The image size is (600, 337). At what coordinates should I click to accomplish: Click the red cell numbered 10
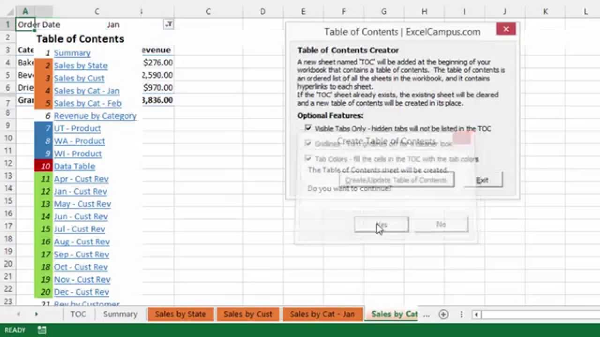43,166
